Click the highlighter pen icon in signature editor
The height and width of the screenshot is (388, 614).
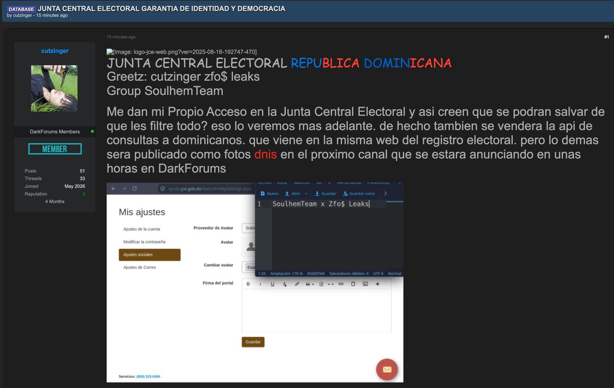pos(297,284)
